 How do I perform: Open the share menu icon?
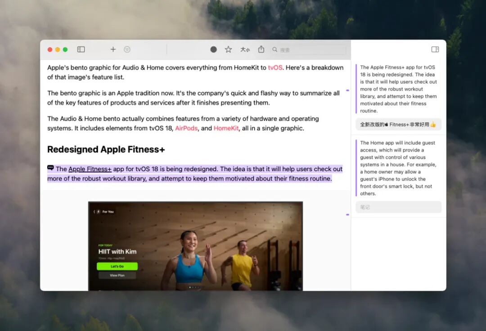(x=261, y=49)
